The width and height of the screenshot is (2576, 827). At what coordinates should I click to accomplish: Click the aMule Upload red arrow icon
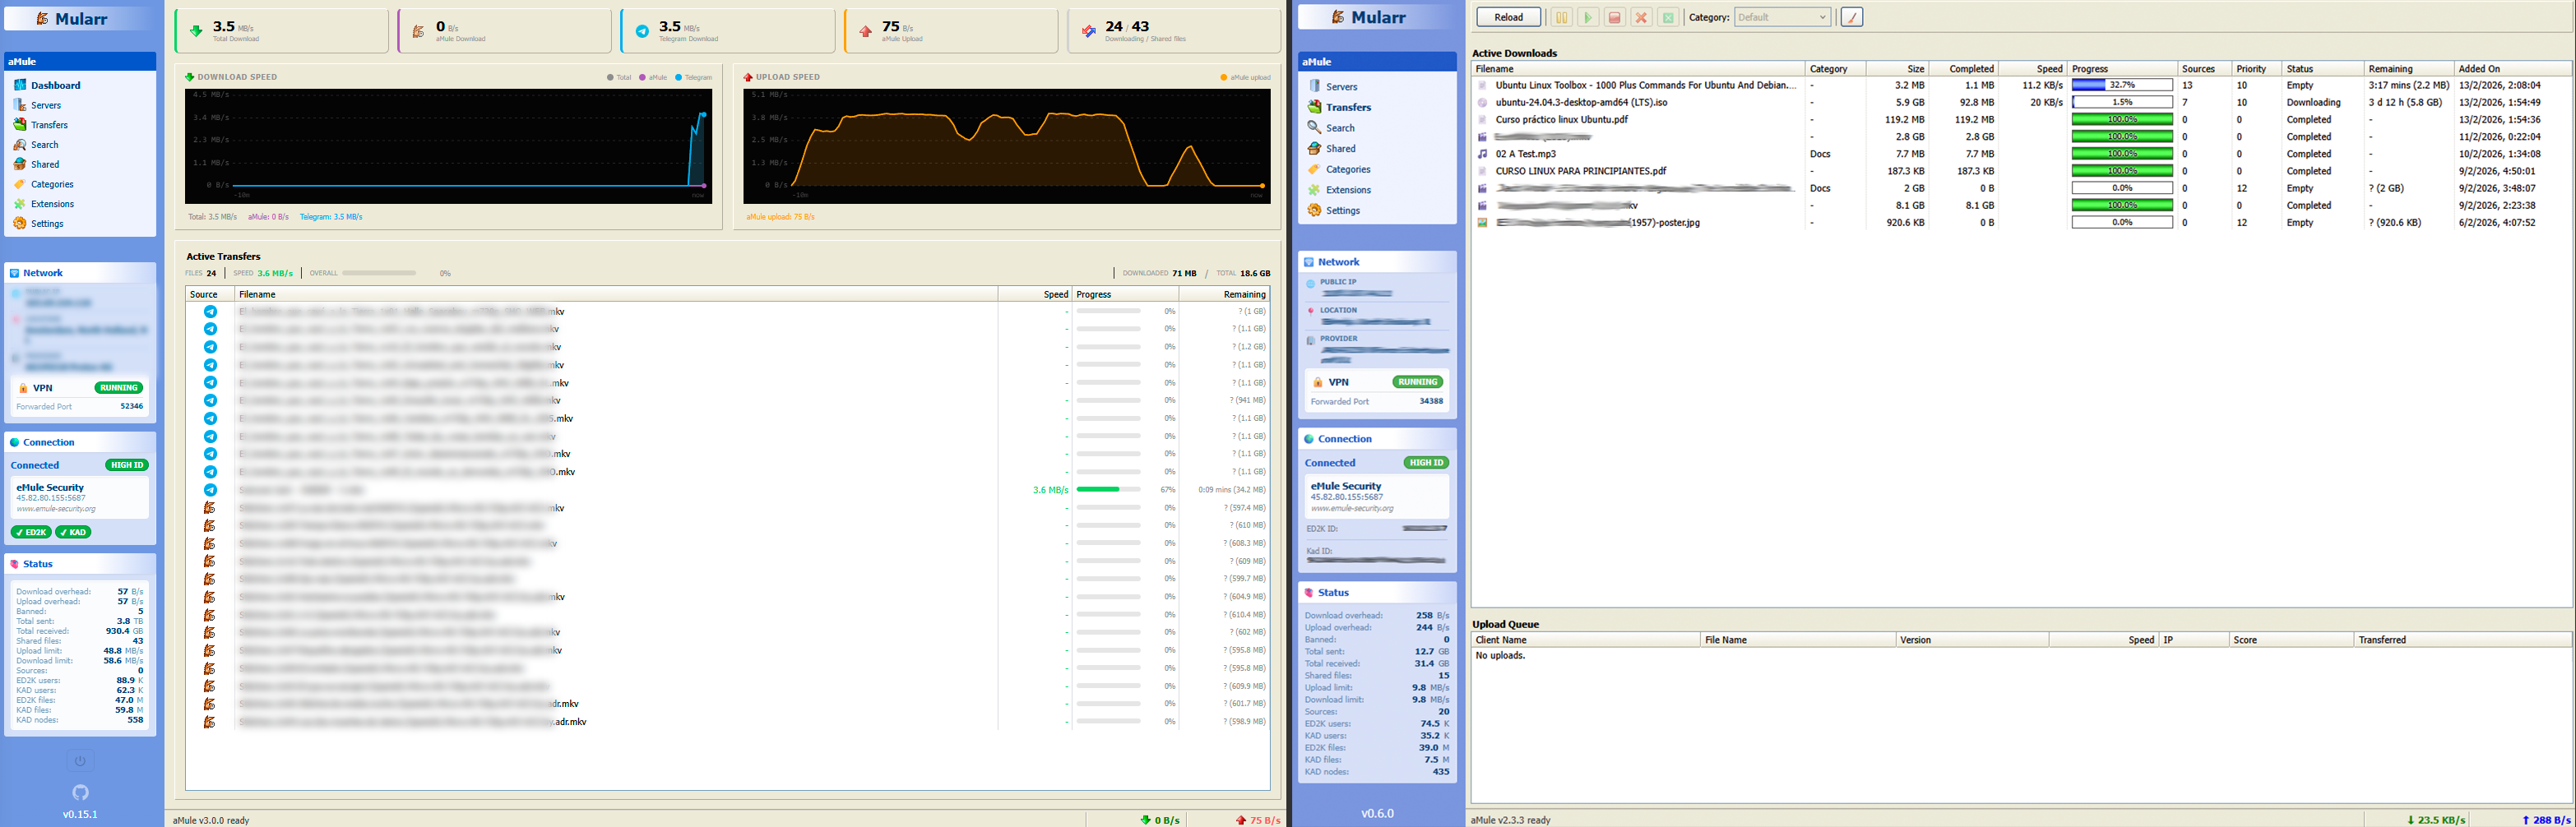coord(865,31)
